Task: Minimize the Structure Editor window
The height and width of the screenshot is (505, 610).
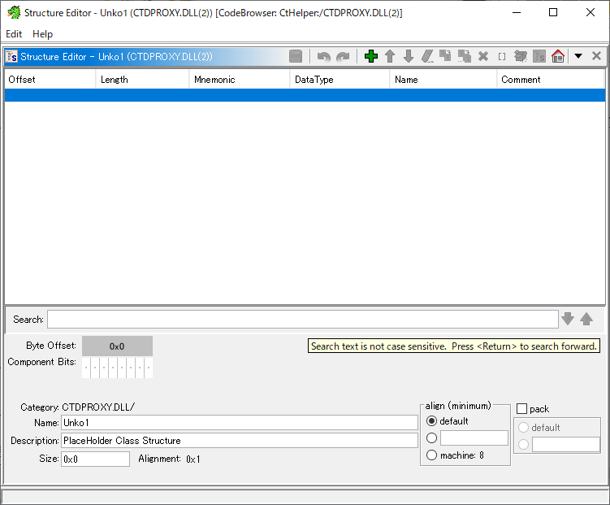Action: 517,12
